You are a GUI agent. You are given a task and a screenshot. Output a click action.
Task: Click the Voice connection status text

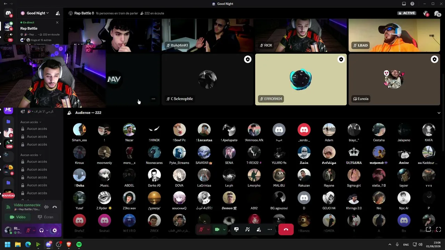(27, 205)
